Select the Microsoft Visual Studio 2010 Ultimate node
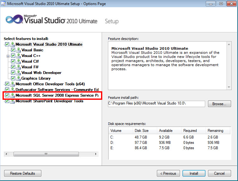The image size is (238, 181). (49, 44)
